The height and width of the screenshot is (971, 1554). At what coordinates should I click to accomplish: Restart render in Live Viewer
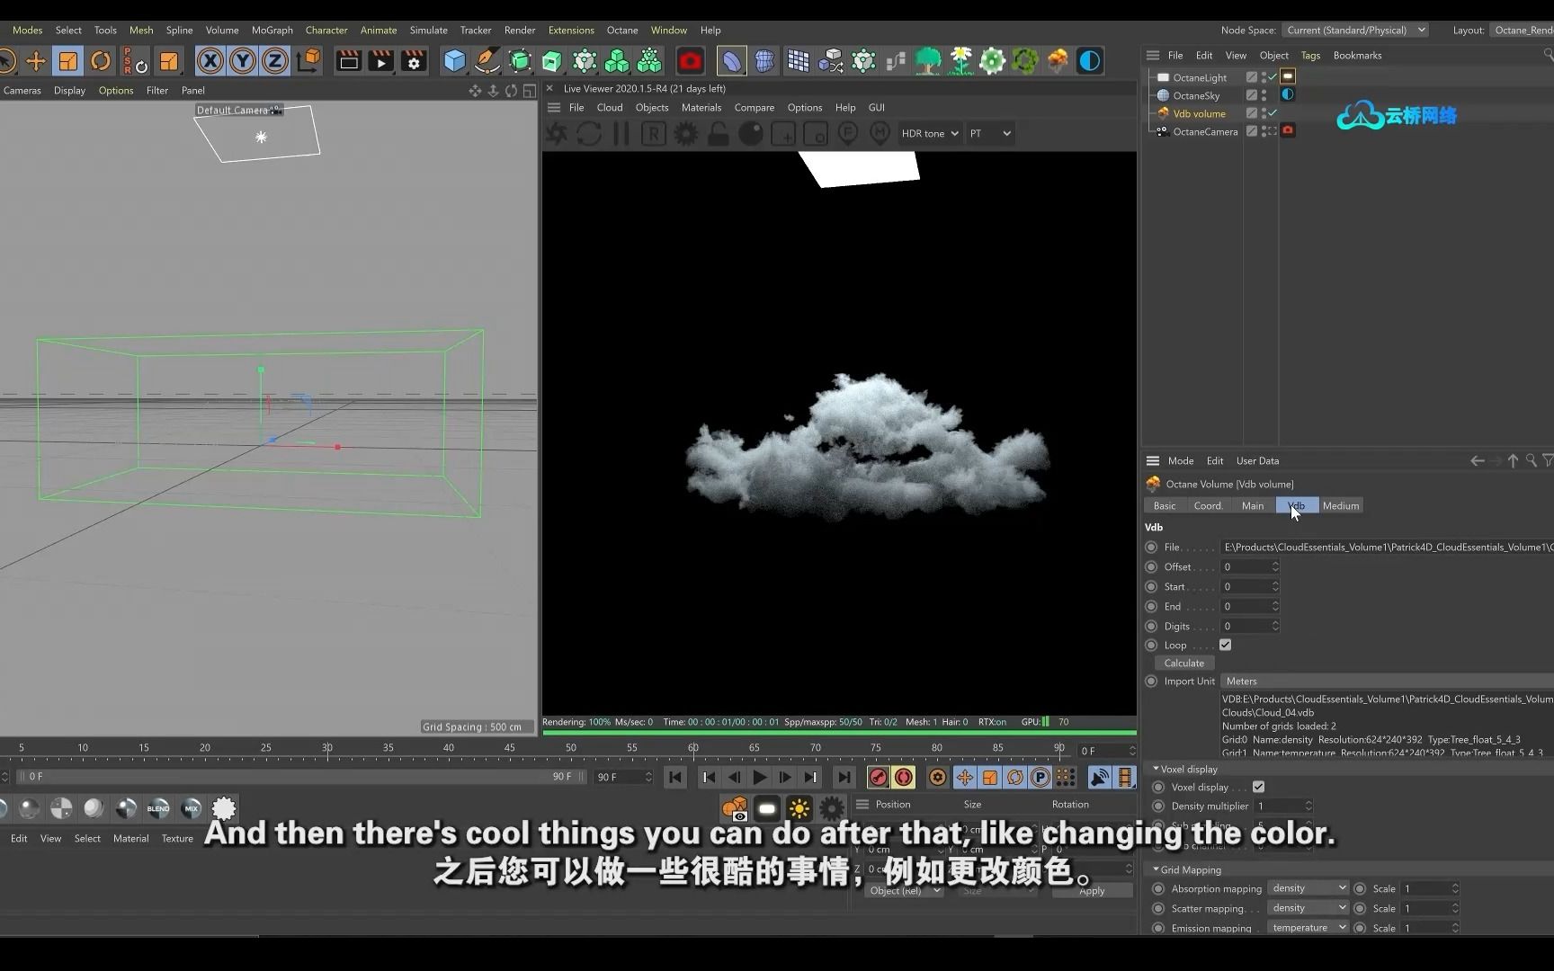589,134
